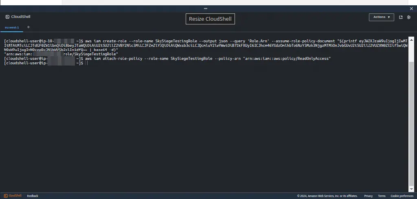Click the terminal scrollbar up arrow
The image size is (417, 199).
coord(411,39)
